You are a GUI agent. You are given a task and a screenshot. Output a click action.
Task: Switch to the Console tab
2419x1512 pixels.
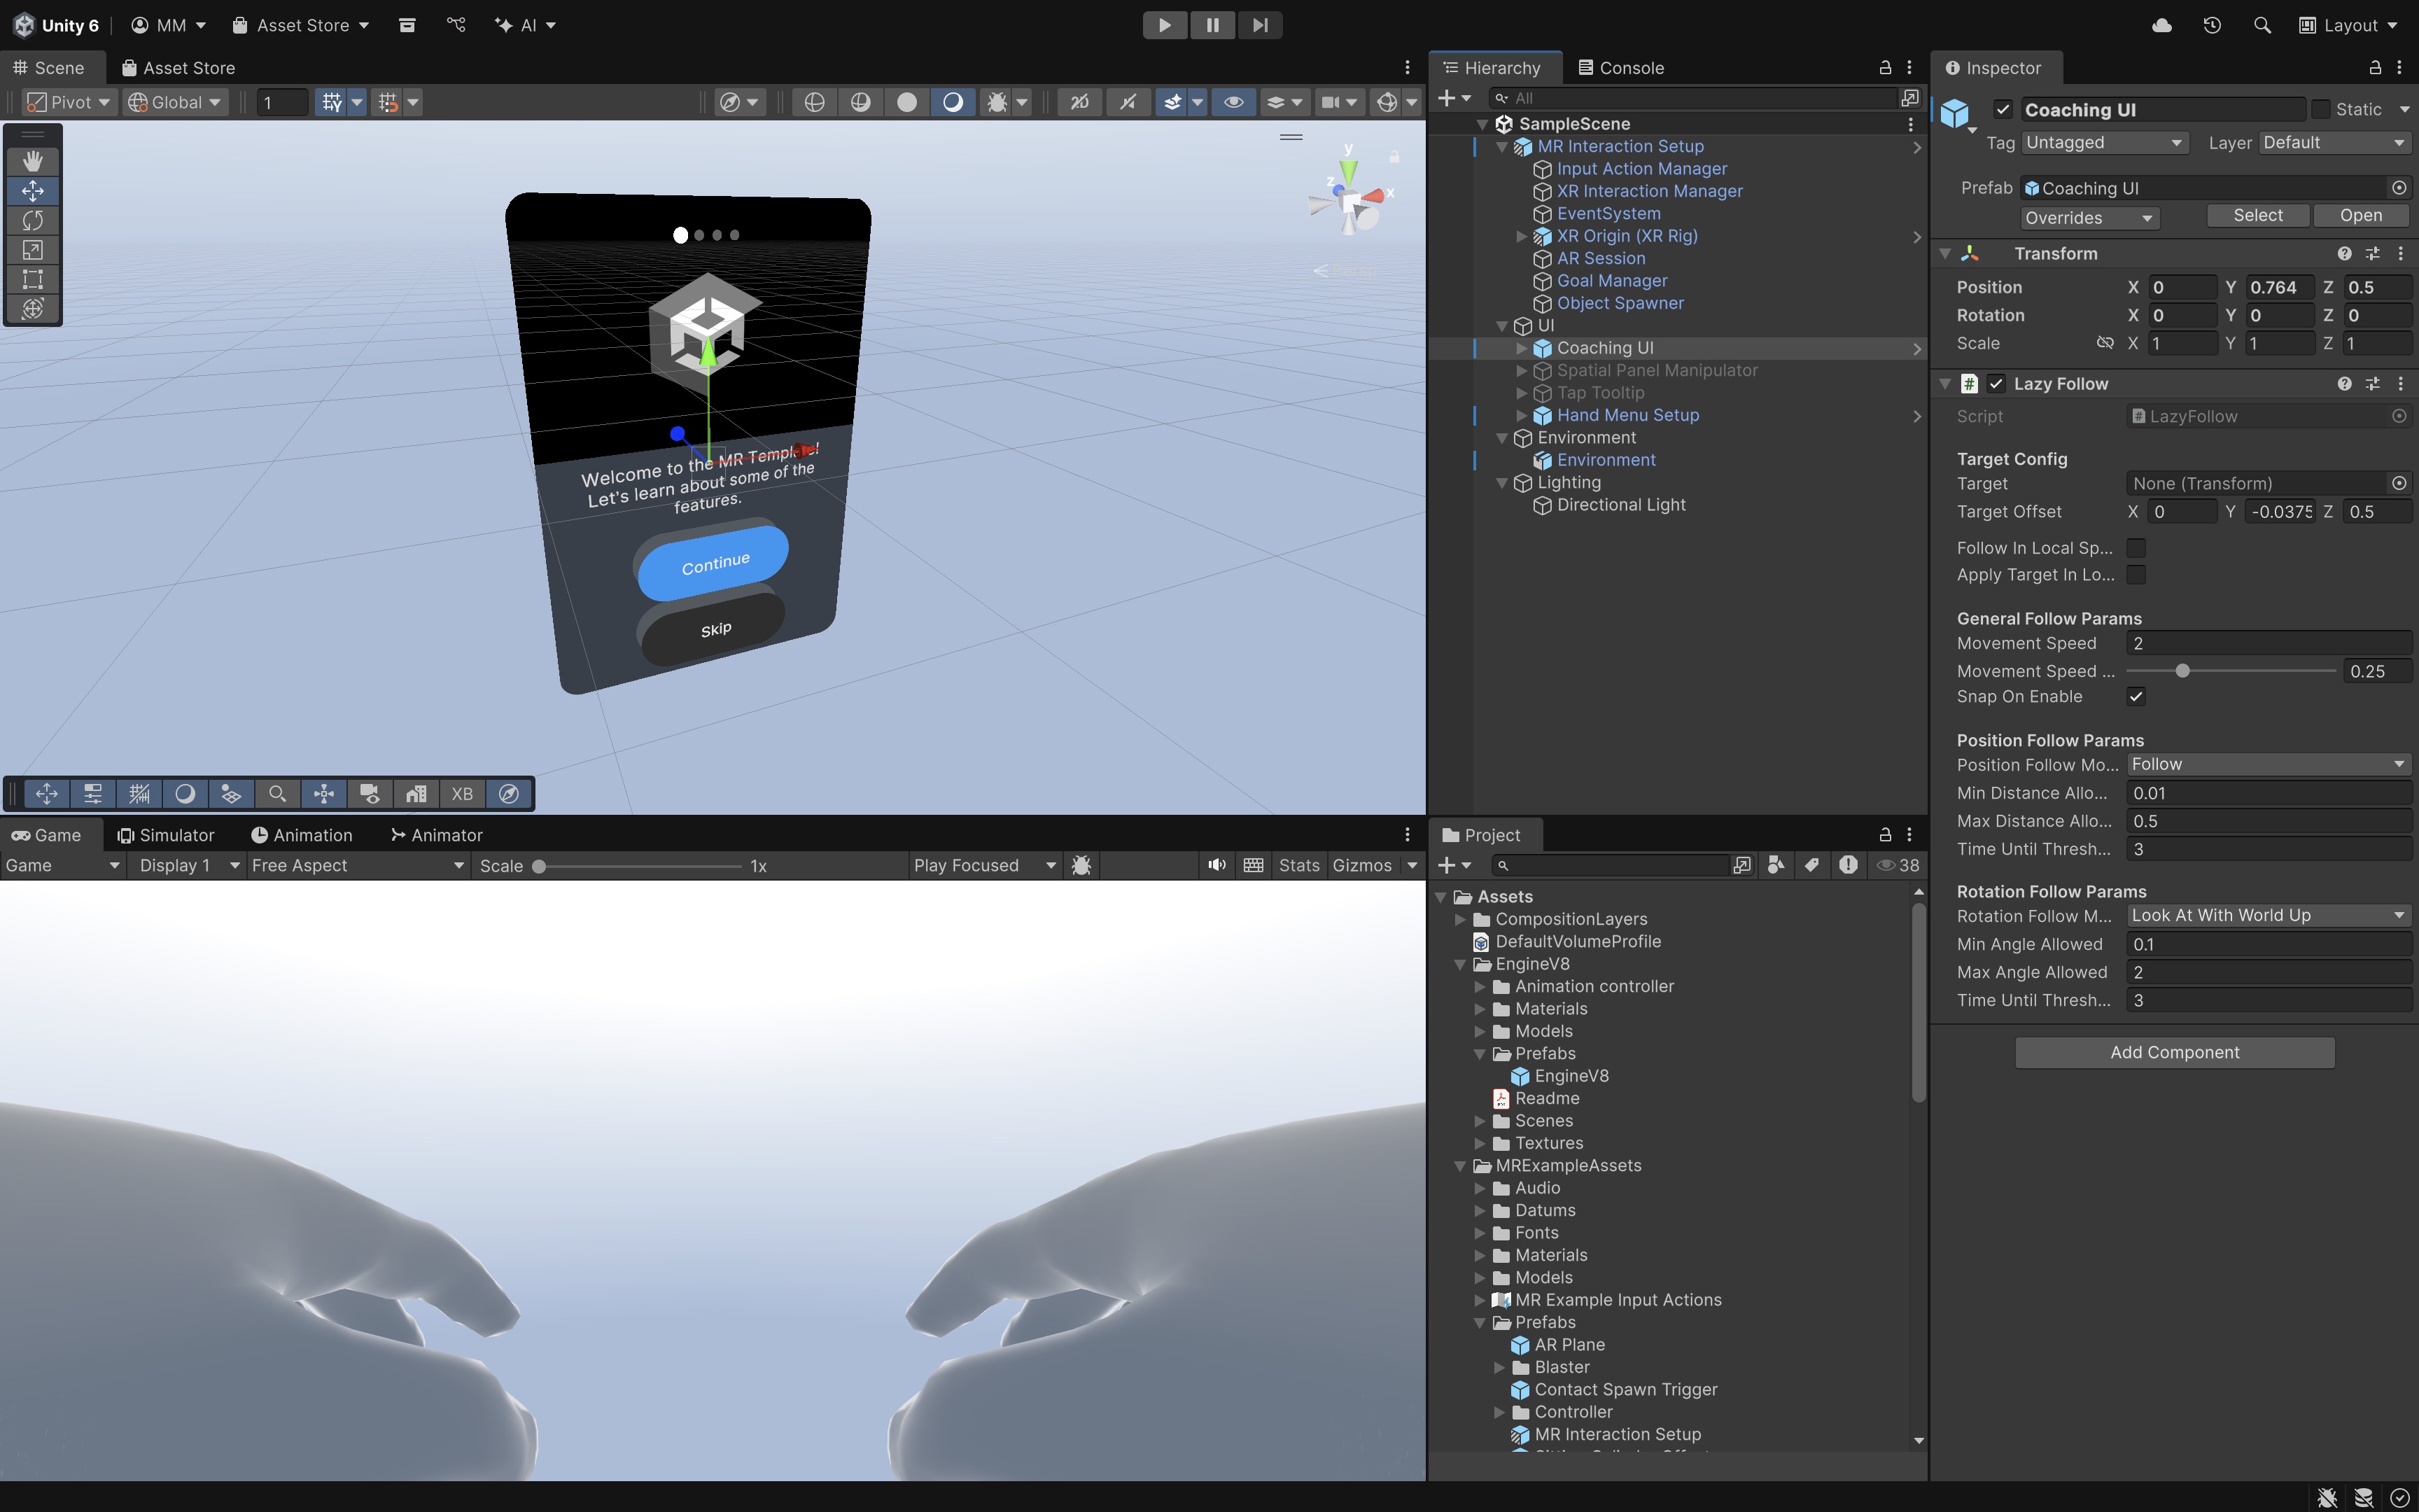pos(1620,68)
